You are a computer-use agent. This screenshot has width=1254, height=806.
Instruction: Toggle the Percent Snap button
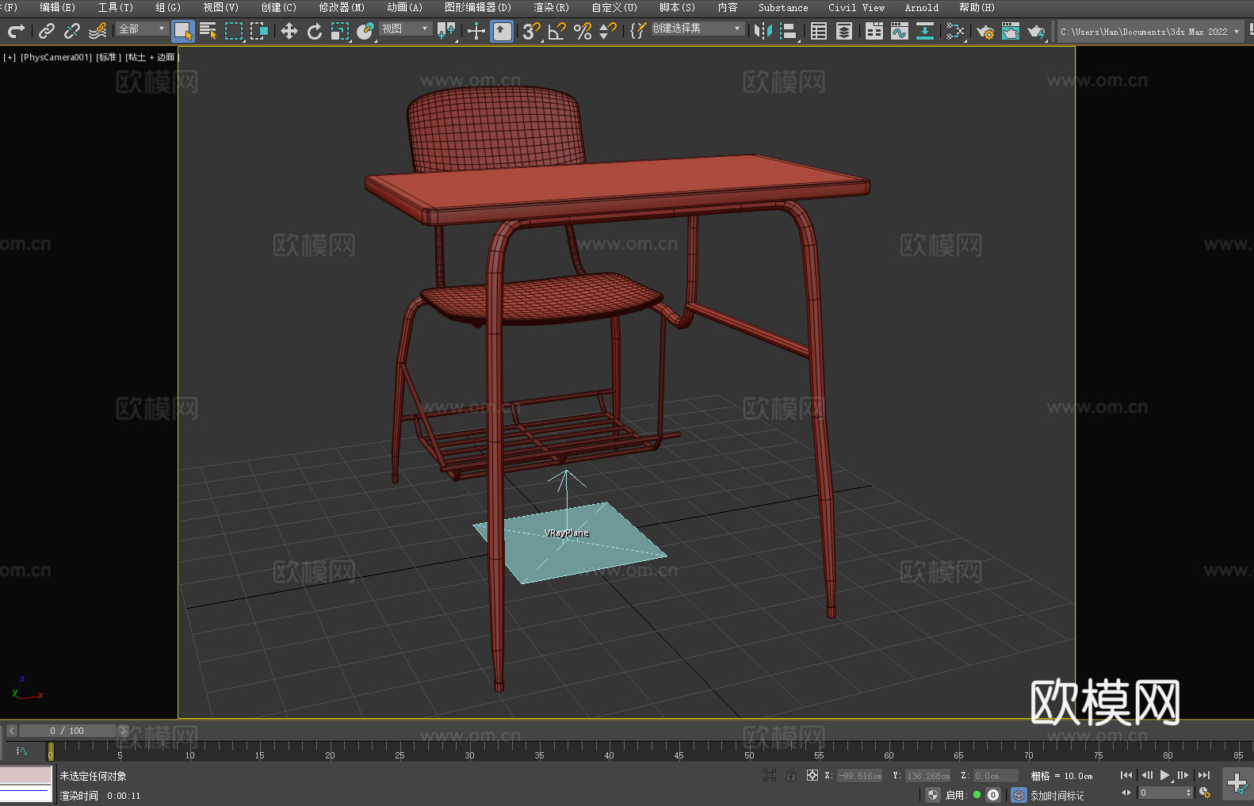(x=583, y=31)
